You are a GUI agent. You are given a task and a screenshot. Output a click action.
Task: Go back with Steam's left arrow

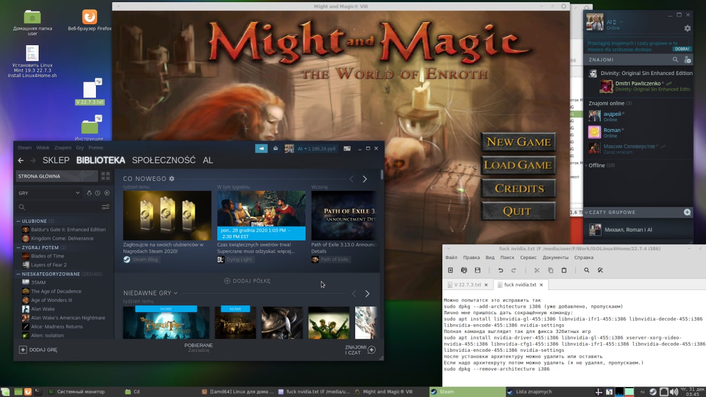(x=21, y=160)
